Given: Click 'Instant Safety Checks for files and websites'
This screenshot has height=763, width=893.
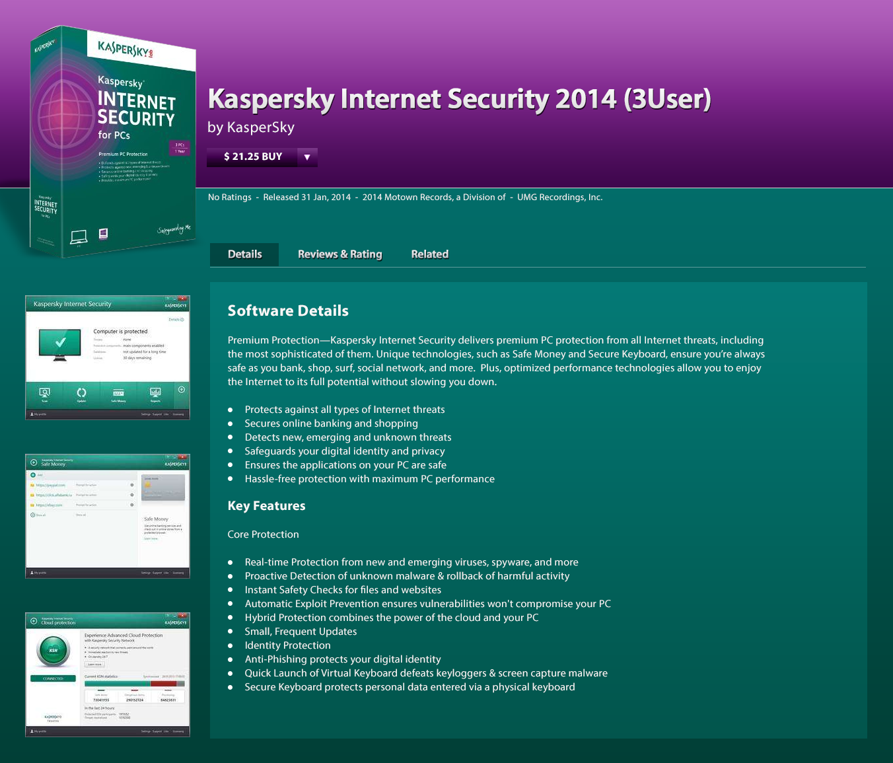Looking at the screenshot, I should (x=343, y=590).
